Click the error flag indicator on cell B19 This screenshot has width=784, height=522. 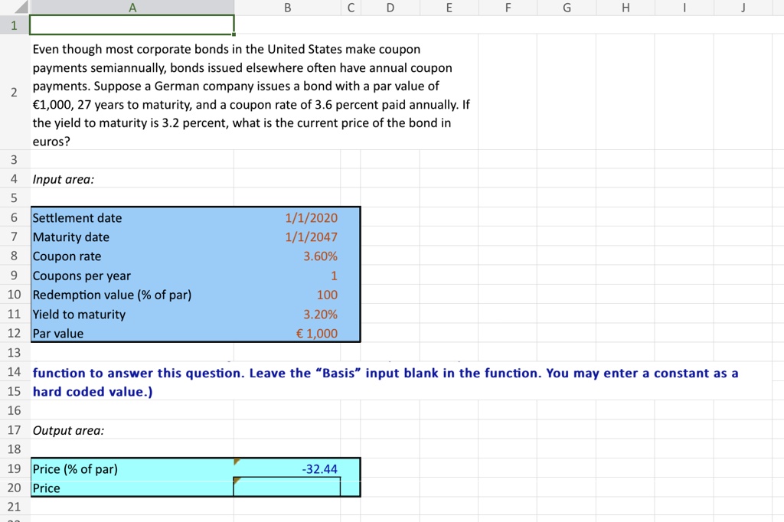[x=237, y=462]
